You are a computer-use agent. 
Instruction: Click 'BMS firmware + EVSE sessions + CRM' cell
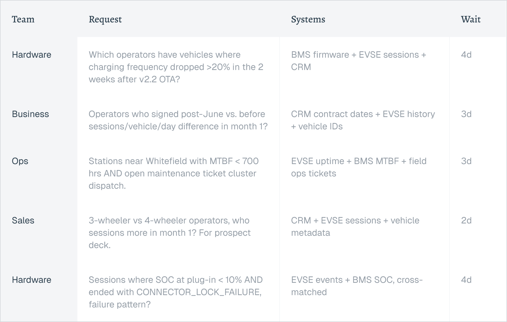pos(358,61)
